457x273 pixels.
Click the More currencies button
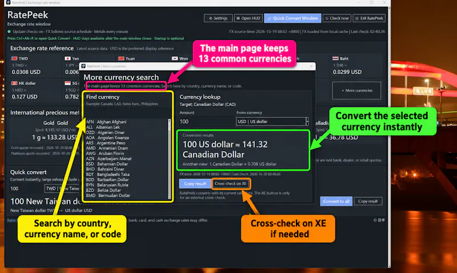pyautogui.click(x=356, y=91)
